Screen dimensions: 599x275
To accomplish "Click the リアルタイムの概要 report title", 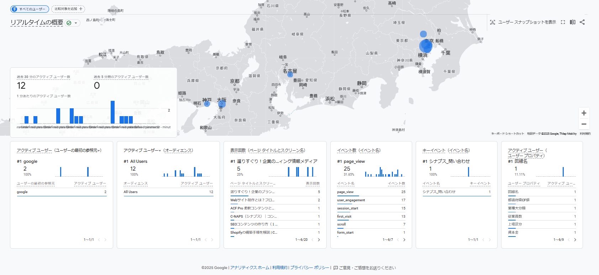I will point(37,22).
